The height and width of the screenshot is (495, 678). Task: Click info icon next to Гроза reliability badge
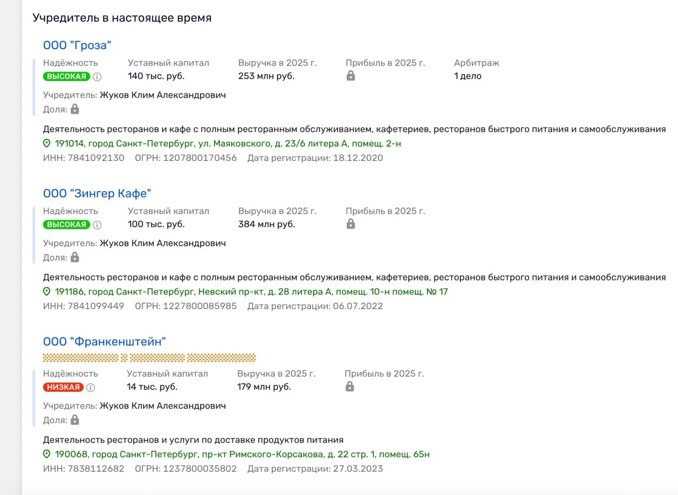coord(97,76)
